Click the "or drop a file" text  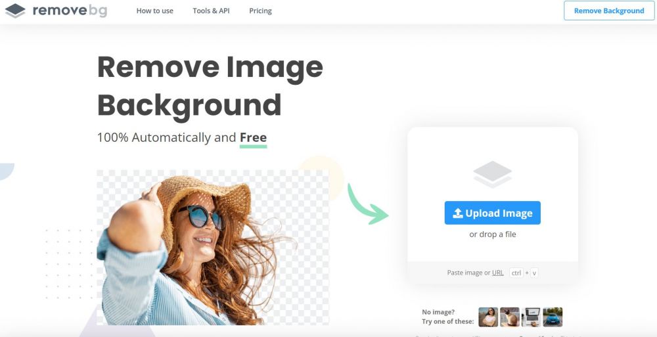coord(492,235)
